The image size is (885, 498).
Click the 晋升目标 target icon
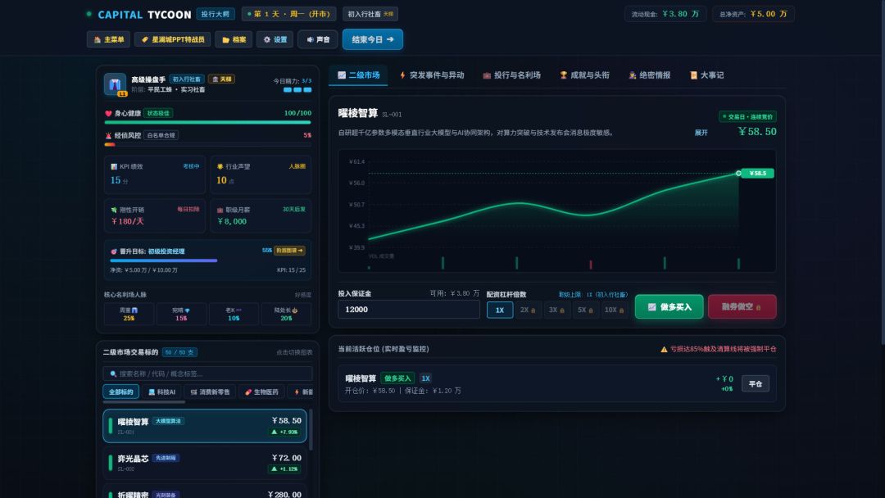pyautogui.click(x=114, y=251)
